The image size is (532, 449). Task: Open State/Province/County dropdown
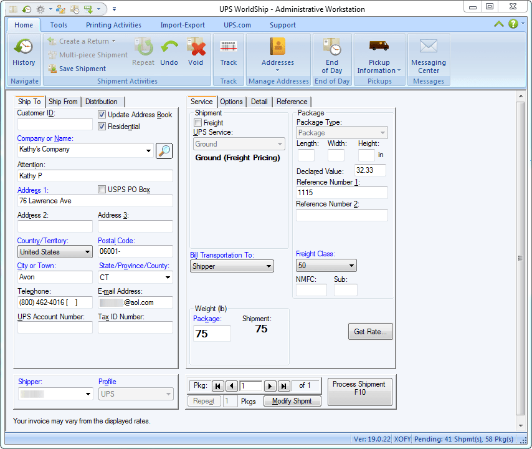(x=168, y=277)
